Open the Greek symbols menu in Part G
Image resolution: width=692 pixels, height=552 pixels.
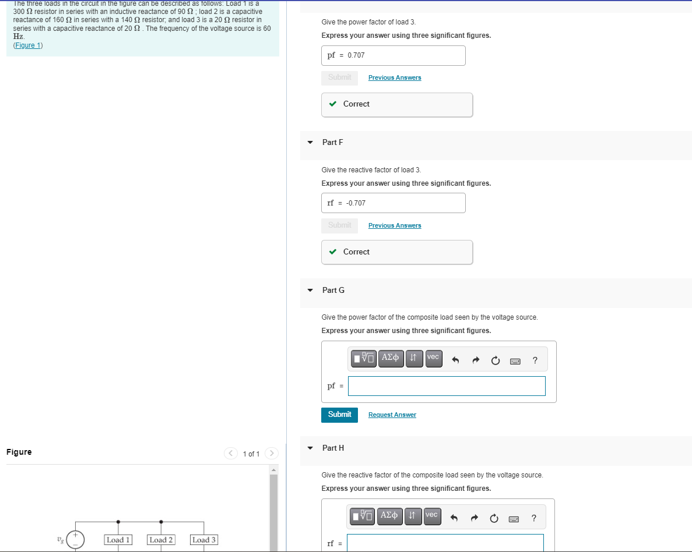click(x=391, y=358)
